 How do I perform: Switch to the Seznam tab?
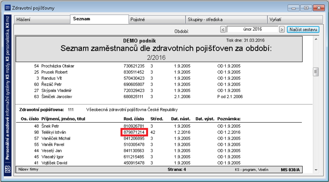click(x=99, y=19)
